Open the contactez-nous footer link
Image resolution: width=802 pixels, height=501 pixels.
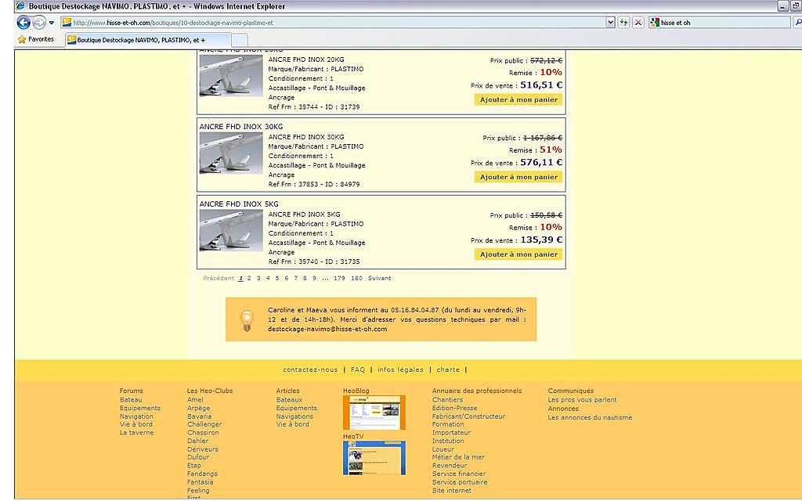(310, 369)
